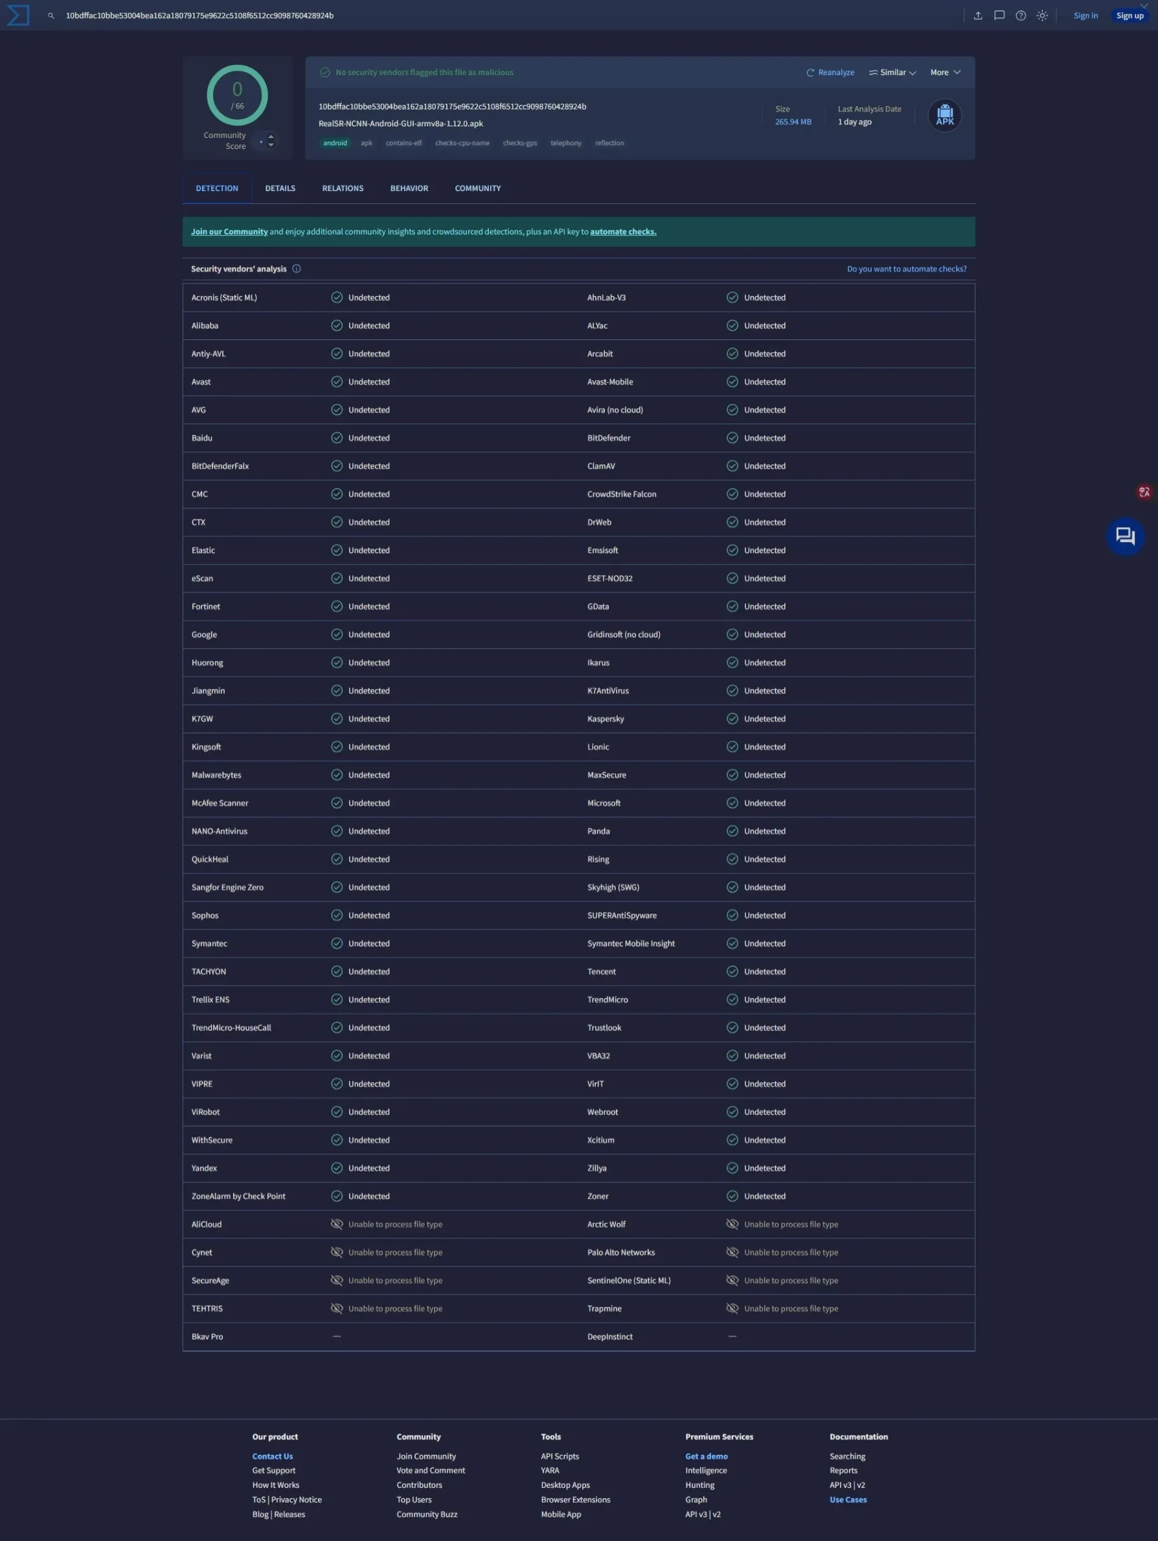Vote up the Community Score
The width and height of the screenshot is (1158, 1541).
[271, 137]
